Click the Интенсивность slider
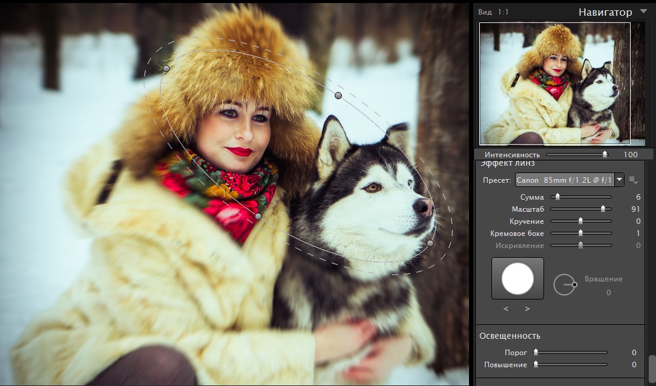This screenshot has height=386, width=656. pyautogui.click(x=577, y=154)
